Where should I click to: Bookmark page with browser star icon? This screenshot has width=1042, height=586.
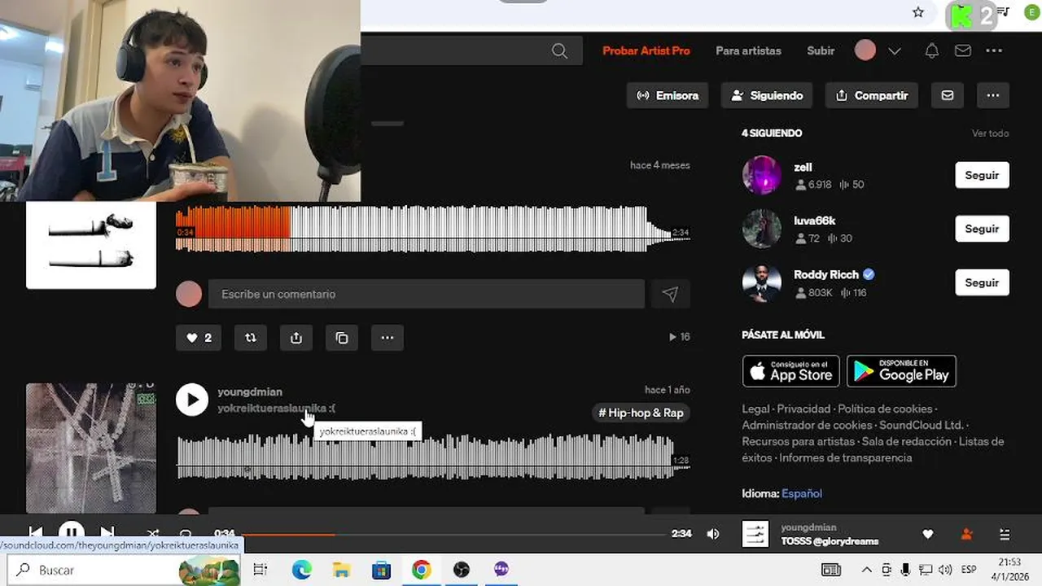tap(918, 12)
